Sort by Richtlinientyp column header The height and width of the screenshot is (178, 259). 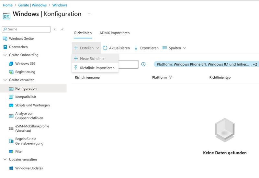pos(220,77)
